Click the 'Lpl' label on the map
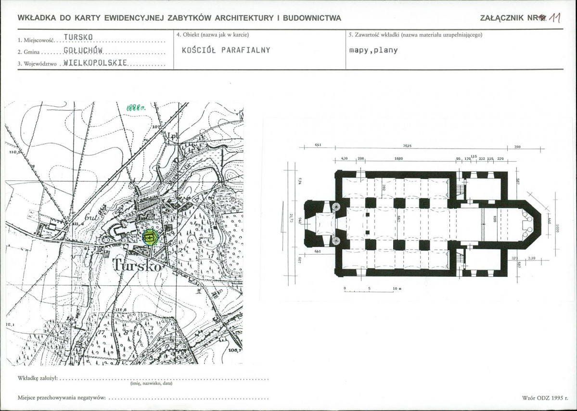The height and width of the screenshot is (411, 577). 172,136
